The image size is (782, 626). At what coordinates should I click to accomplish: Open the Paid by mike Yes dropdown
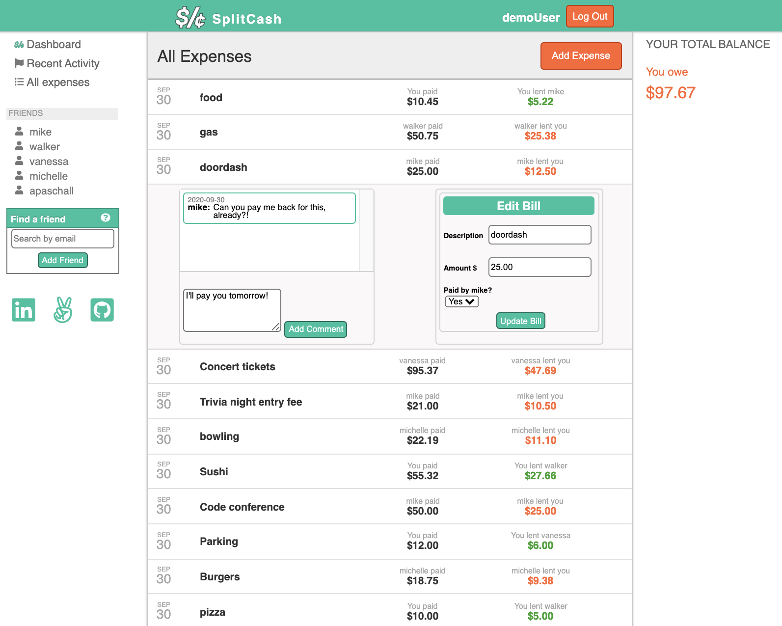pos(462,301)
